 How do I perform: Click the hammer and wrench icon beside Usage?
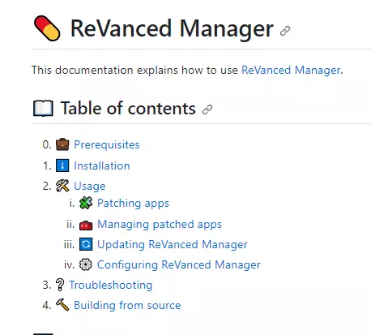point(62,186)
